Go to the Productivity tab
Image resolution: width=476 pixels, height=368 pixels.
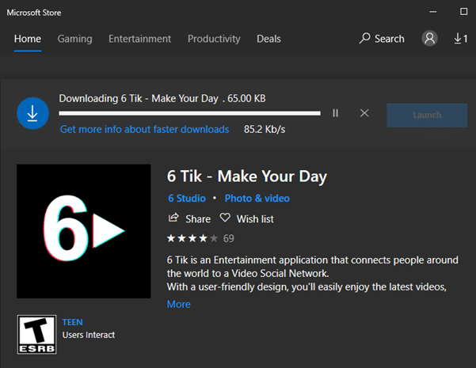pos(214,39)
